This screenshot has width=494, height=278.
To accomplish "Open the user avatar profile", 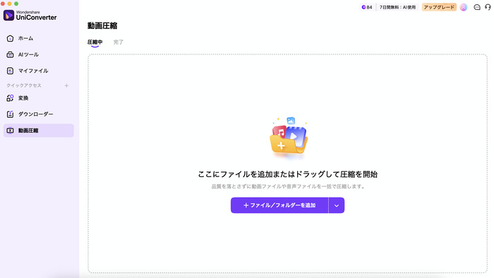I will click(464, 7).
